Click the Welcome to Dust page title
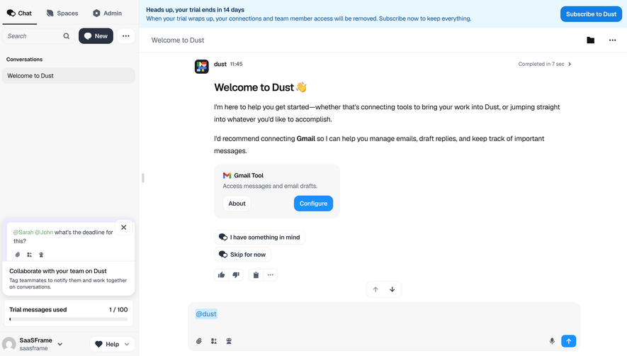The height and width of the screenshot is (356, 627). 178,40
